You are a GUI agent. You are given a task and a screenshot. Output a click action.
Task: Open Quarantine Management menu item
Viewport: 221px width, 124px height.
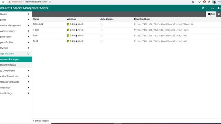[16, 25]
